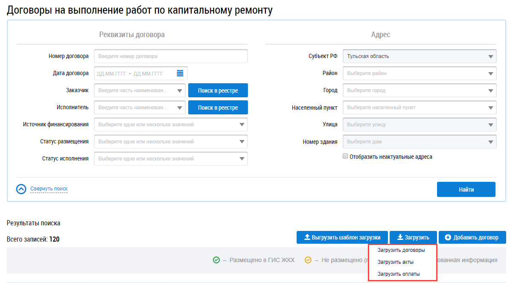Viewport: 510px width, 283px height.
Task: Focus the 'Номер договора' input field
Action: pos(171,56)
